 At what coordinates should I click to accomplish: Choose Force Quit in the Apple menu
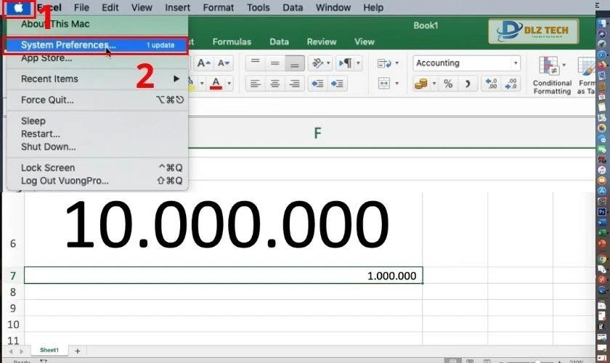(47, 99)
